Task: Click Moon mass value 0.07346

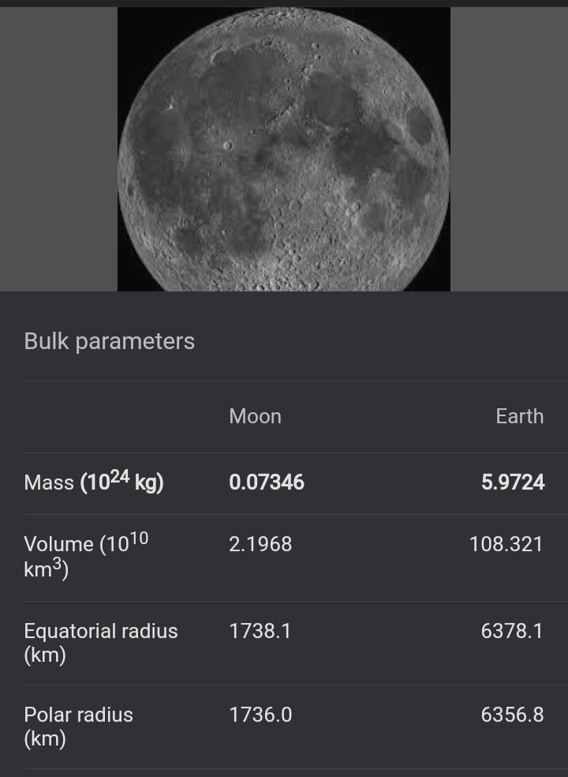Action: coord(267,482)
